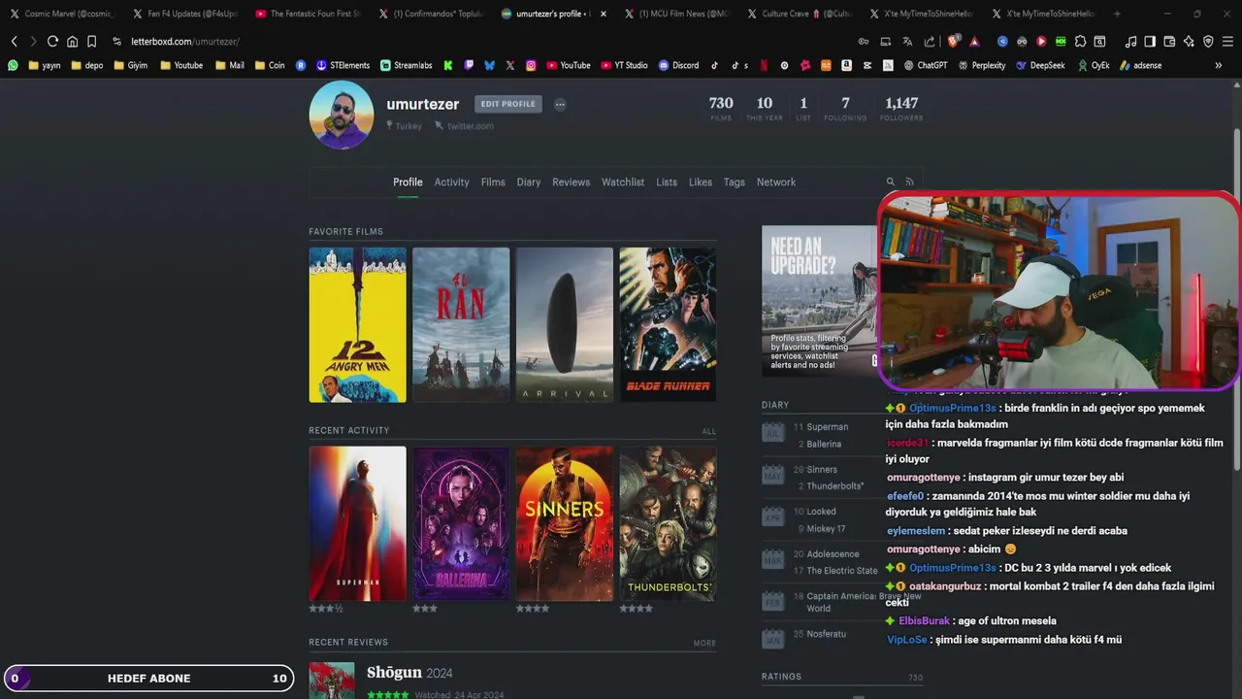Open the Bluesky butterfly bookmark icon
The image size is (1242, 699).
click(x=489, y=65)
